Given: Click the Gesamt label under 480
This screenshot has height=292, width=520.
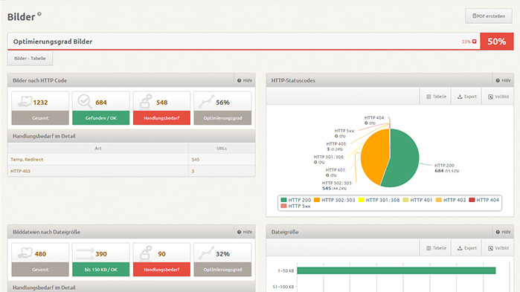Looking at the screenshot, I should click(40, 270).
